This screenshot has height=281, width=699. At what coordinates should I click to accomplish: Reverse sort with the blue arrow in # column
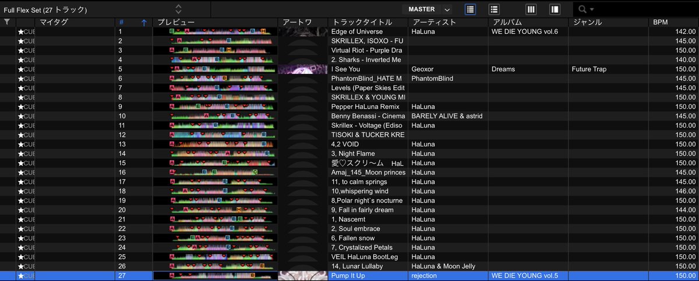pyautogui.click(x=144, y=22)
